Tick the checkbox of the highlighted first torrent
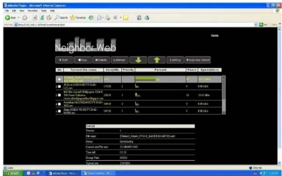Image resolution: width=282 pixels, height=176 pixels. tap(59, 79)
